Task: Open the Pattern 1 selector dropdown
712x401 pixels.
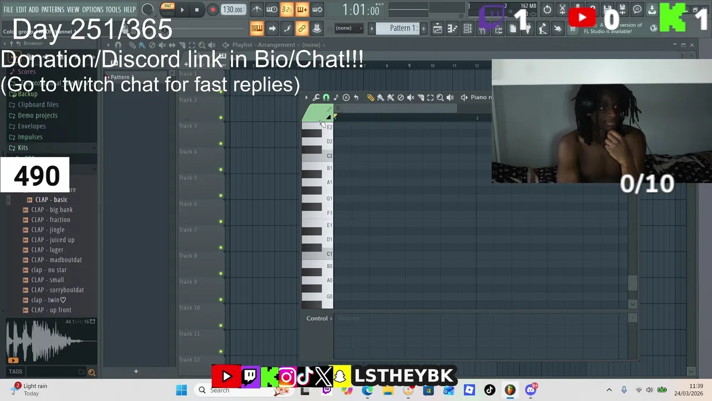Action: (x=398, y=28)
